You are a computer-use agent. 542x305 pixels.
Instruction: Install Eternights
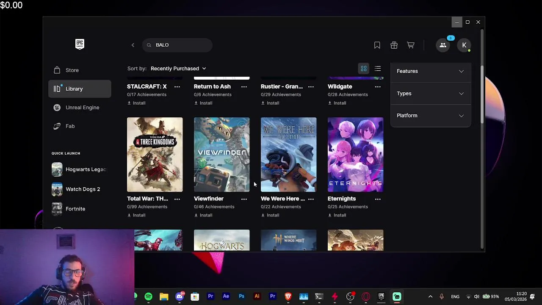point(337,215)
